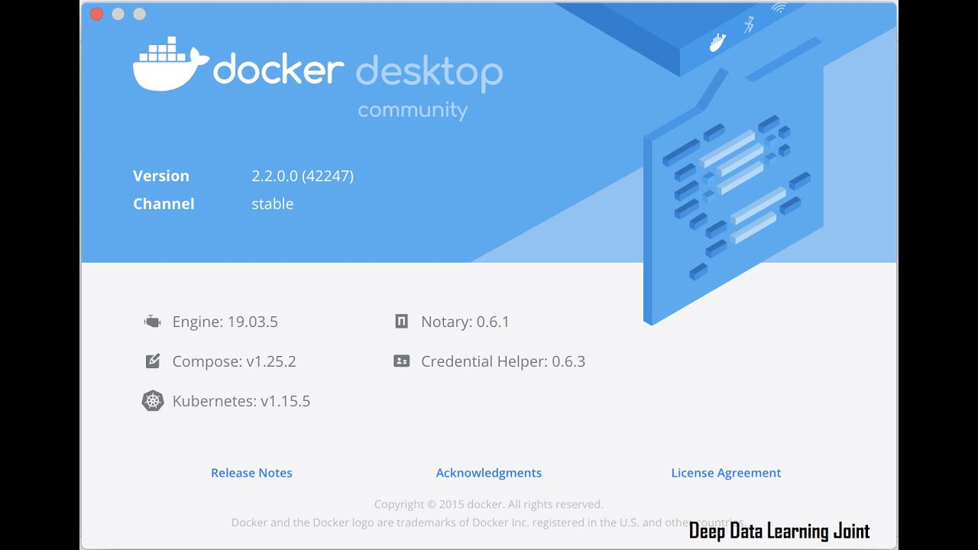Click the Engine icon
The image size is (978, 550).
(153, 322)
